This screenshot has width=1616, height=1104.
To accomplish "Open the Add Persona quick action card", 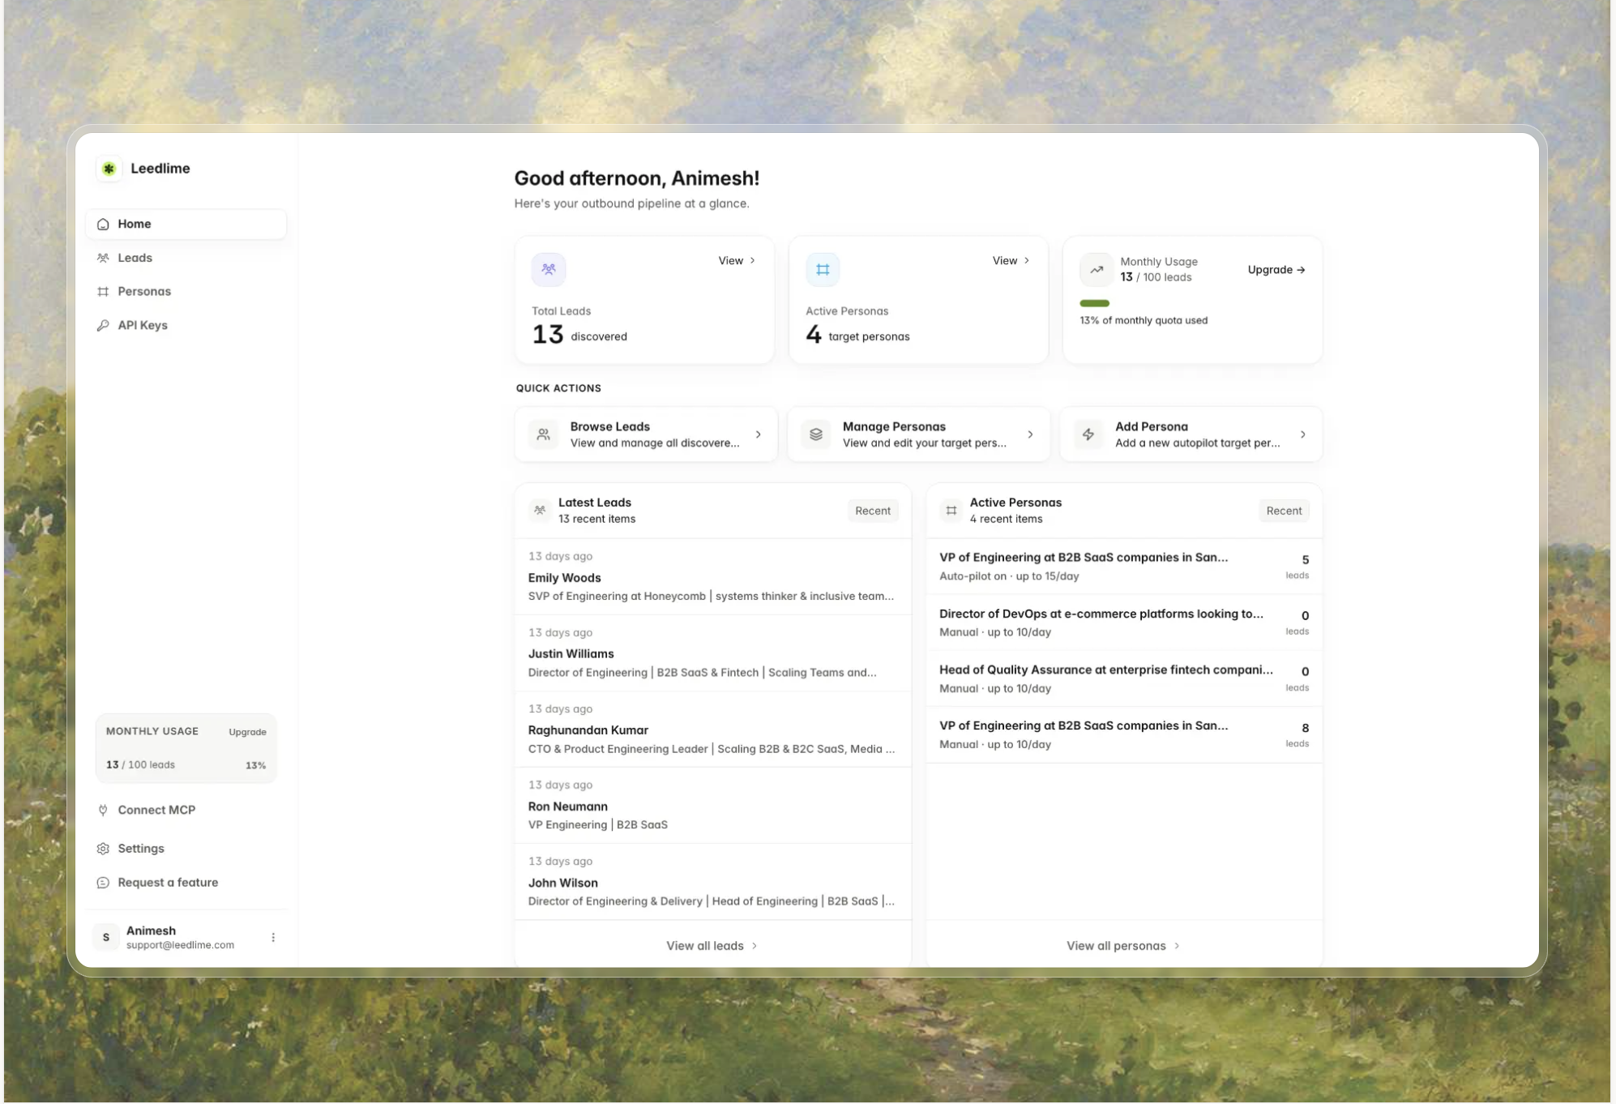I will pyautogui.click(x=1191, y=434).
